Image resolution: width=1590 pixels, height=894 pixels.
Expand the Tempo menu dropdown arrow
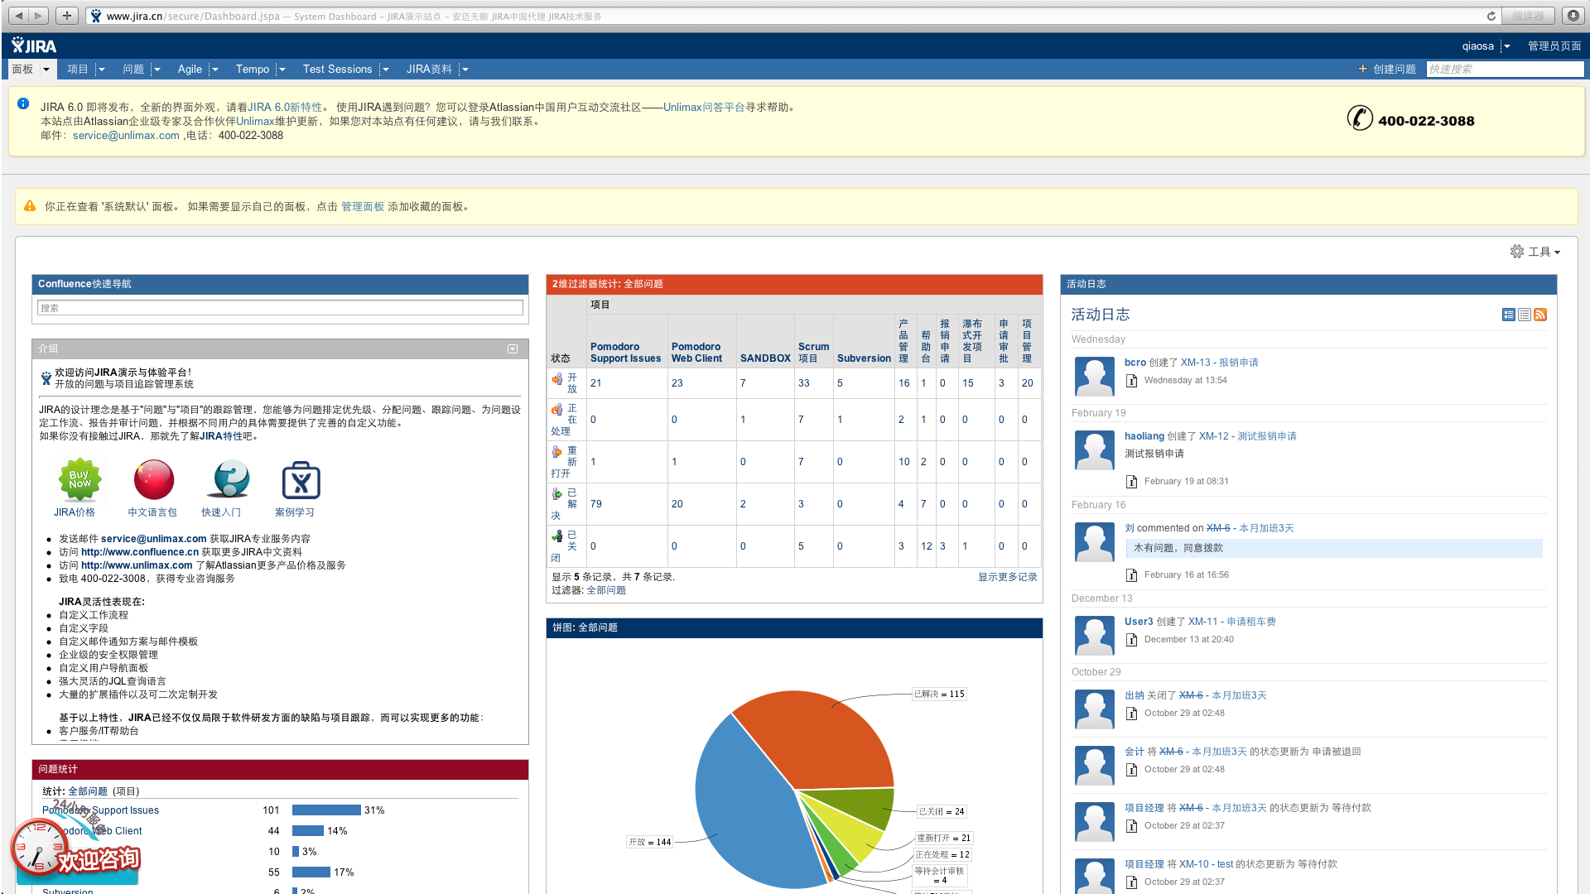click(x=282, y=70)
